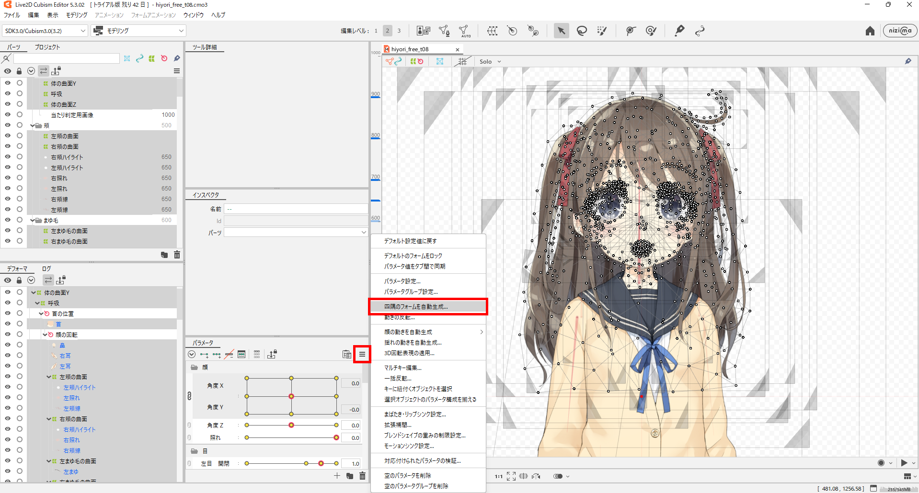The image size is (919, 493).
Task: Collapse the まゆ毛 folder in parts list
Action: click(x=33, y=220)
